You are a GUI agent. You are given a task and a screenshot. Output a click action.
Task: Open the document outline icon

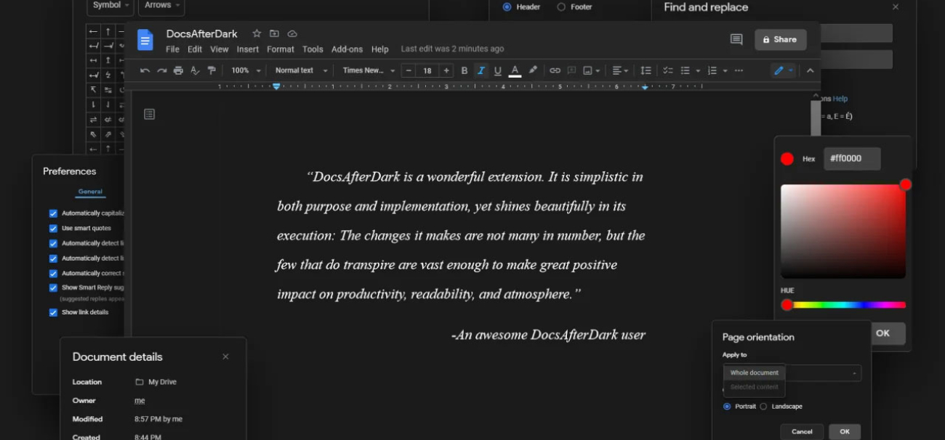tap(150, 114)
